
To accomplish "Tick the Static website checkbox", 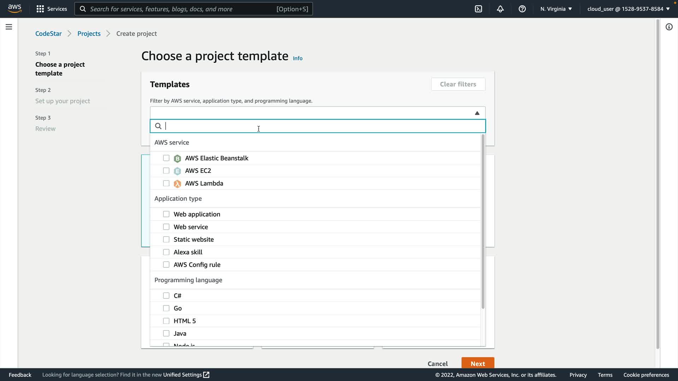I will pyautogui.click(x=166, y=240).
